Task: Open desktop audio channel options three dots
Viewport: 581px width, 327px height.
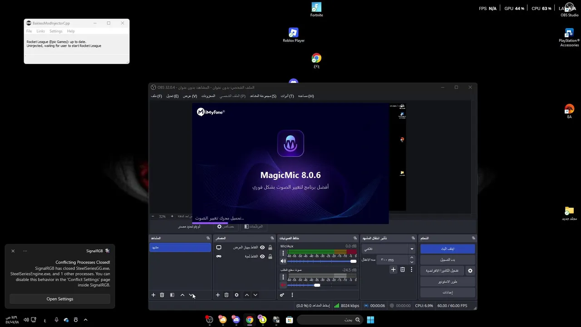Action: pyautogui.click(x=283, y=277)
